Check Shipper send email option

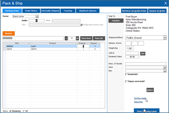click(127, 82)
